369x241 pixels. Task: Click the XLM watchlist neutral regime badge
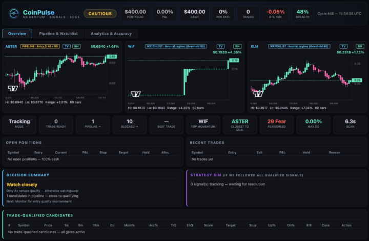[299, 46]
